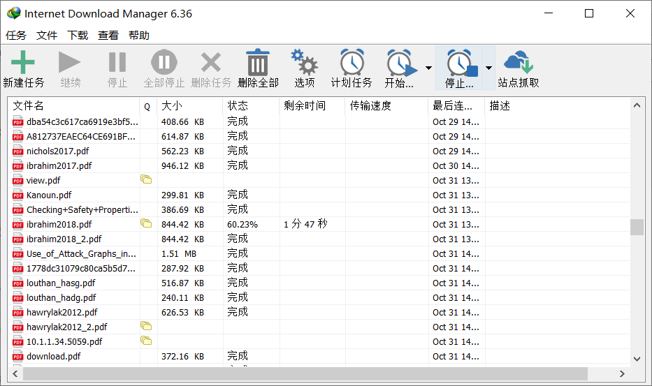
Task: Click the vertical scrollbar up arrow
Action: (x=637, y=105)
